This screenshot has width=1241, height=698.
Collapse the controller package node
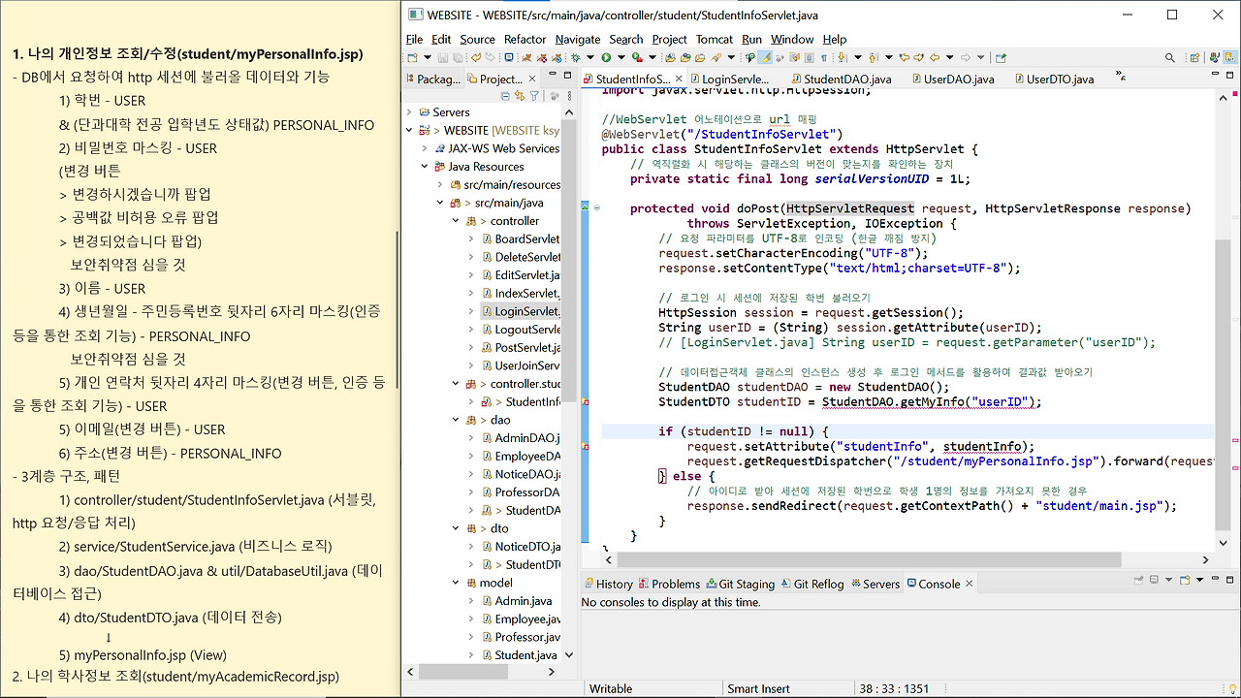(456, 221)
